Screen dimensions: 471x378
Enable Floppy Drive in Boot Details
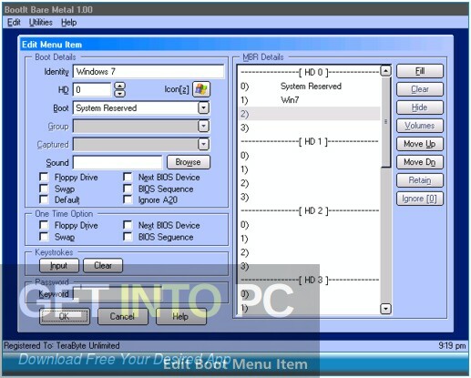click(44, 177)
